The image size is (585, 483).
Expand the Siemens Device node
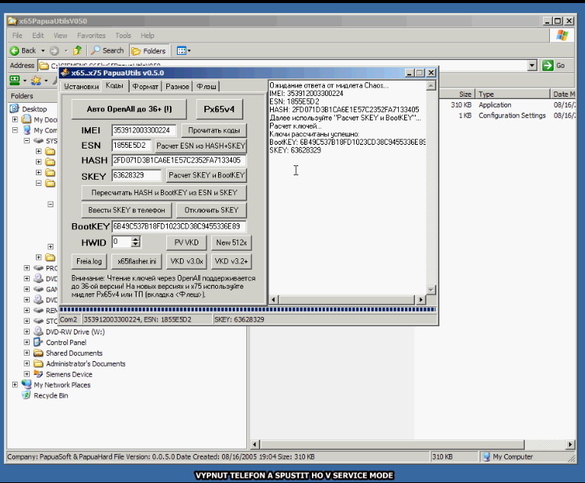click(27, 374)
